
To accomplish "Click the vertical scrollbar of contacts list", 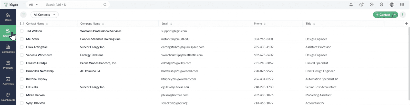I will [409, 64].
